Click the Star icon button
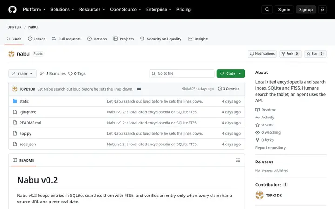Image resolution: width=335 pixels, height=209 pixels. (315, 54)
